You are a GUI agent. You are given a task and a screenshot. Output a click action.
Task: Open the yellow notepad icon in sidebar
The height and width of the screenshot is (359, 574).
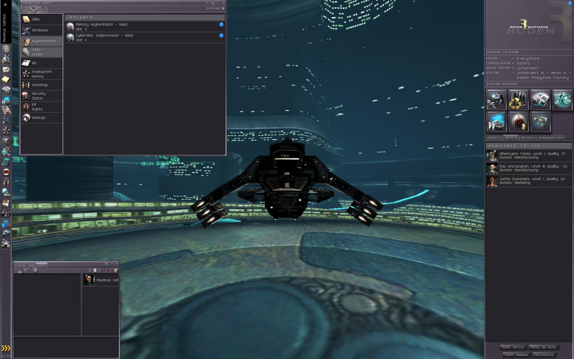point(6,80)
